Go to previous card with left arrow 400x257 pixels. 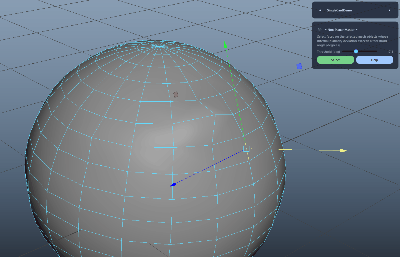tap(320, 10)
